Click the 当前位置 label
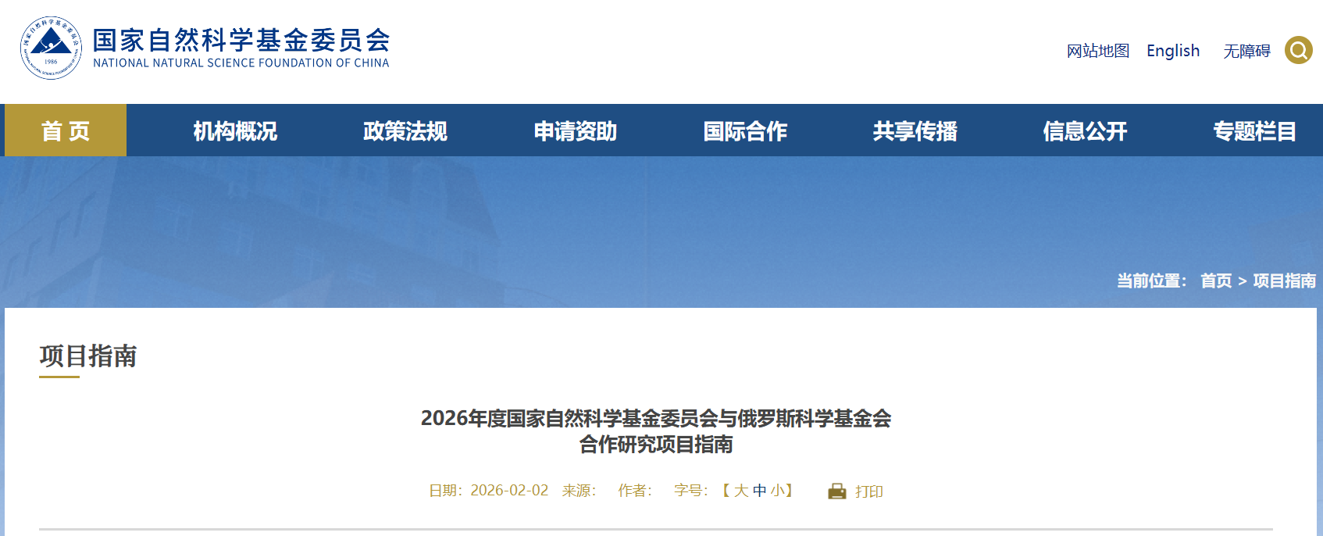The height and width of the screenshot is (536, 1323). click(x=1152, y=281)
